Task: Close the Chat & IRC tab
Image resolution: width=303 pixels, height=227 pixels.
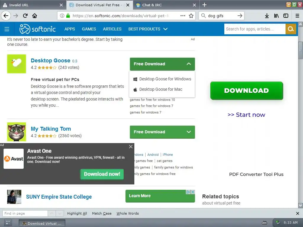Action: (194, 5)
